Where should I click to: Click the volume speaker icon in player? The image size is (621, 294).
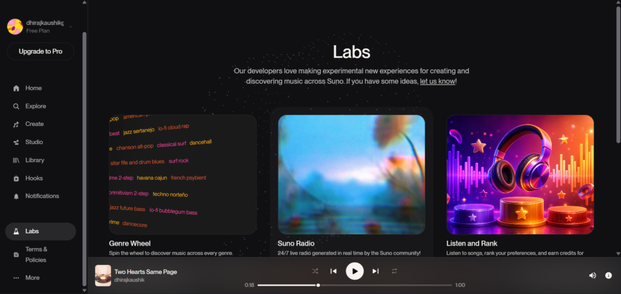tap(592, 275)
